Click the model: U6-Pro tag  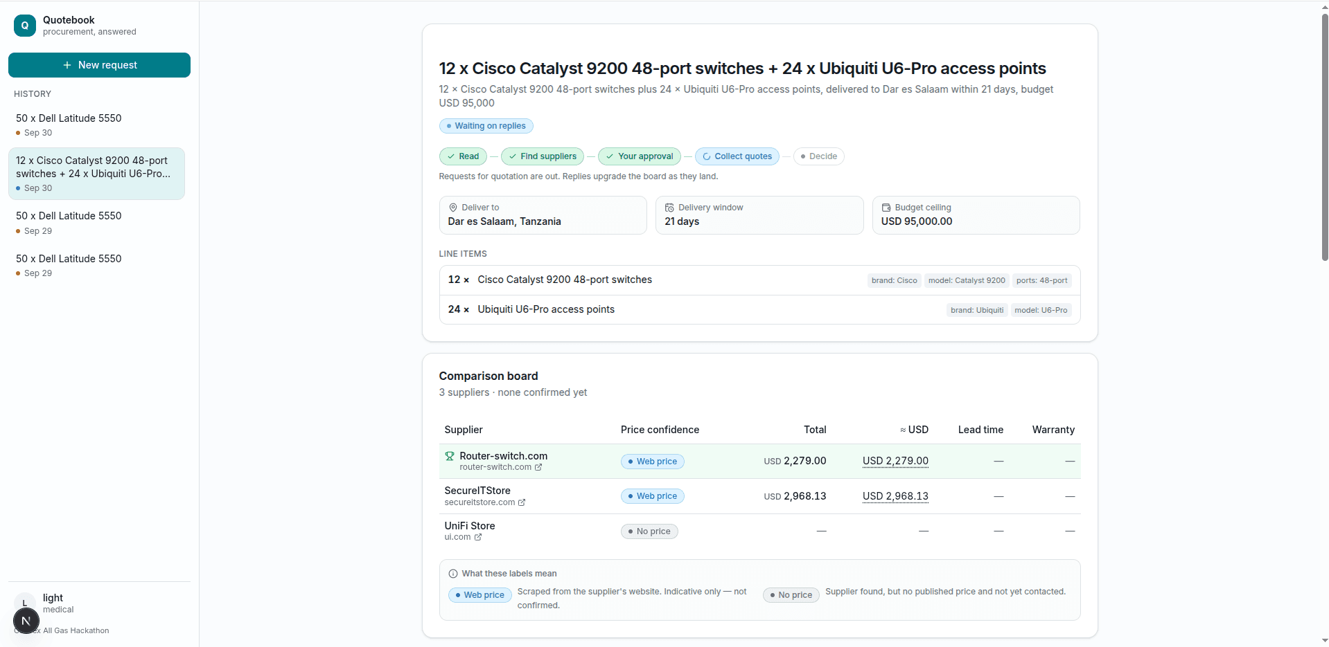(x=1041, y=310)
